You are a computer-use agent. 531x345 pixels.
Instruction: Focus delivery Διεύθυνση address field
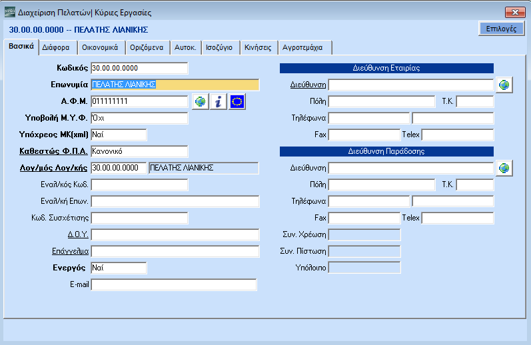pos(411,168)
